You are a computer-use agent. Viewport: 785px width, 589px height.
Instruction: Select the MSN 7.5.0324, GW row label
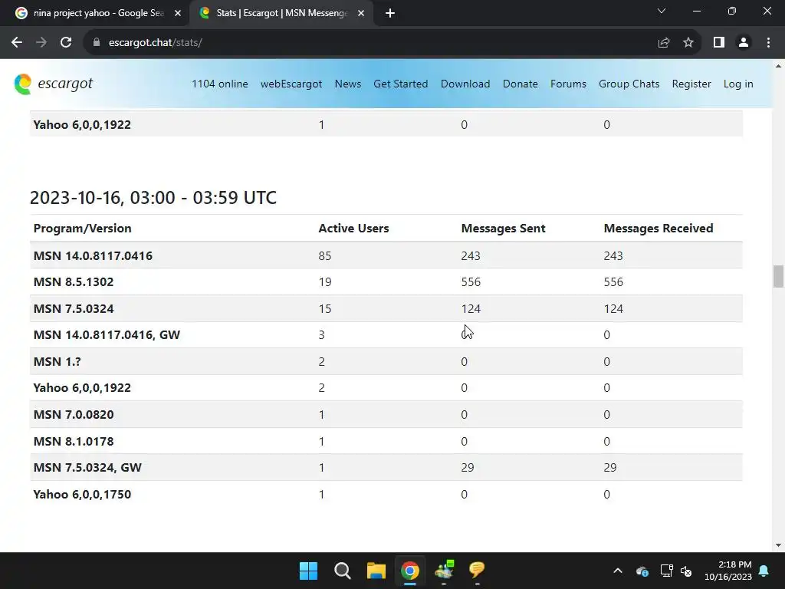(x=87, y=468)
